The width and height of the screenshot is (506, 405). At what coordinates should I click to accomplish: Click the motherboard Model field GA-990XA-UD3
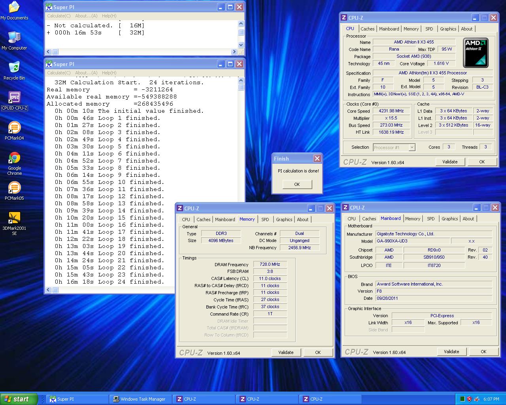click(x=412, y=241)
